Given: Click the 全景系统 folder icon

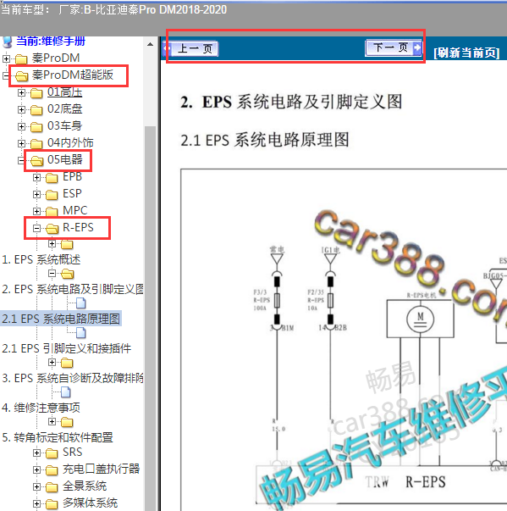Looking at the screenshot, I should [x=52, y=487].
